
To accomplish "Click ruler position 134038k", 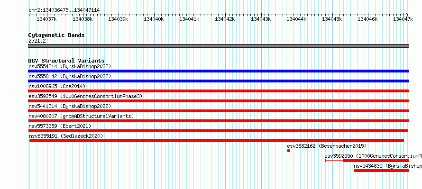I will [83, 19].
